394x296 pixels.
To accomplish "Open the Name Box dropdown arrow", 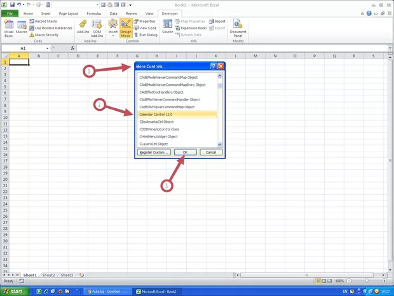I will point(49,48).
